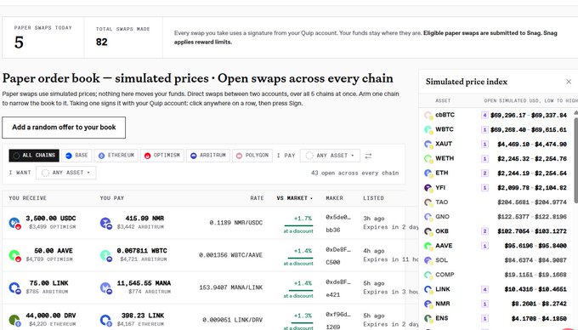578x330 pixels.
Task: Click the Open Simulated USD column header
Action: pyautogui.click(x=530, y=100)
